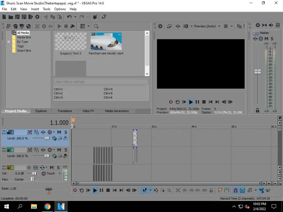Open Touch automation mode dropdown on track 3
This screenshot has height=212, width=283.
60,173
